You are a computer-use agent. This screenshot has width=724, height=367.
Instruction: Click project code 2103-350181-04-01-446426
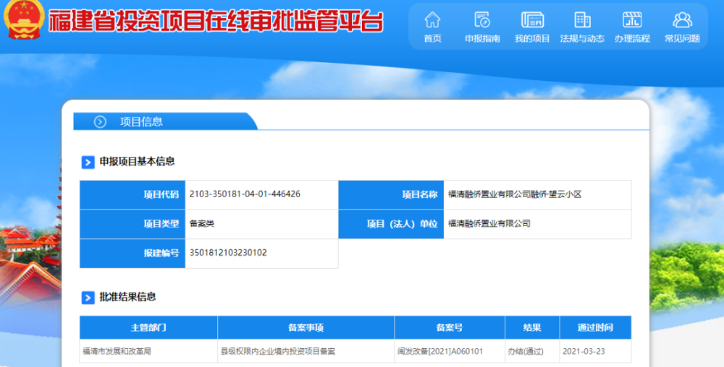tap(245, 194)
